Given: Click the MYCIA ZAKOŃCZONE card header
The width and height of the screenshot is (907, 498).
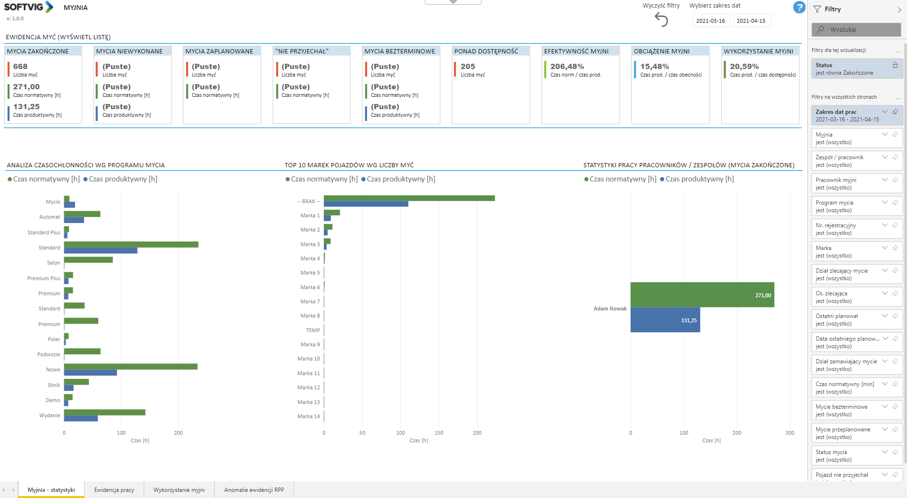Looking at the screenshot, I should 38,51.
